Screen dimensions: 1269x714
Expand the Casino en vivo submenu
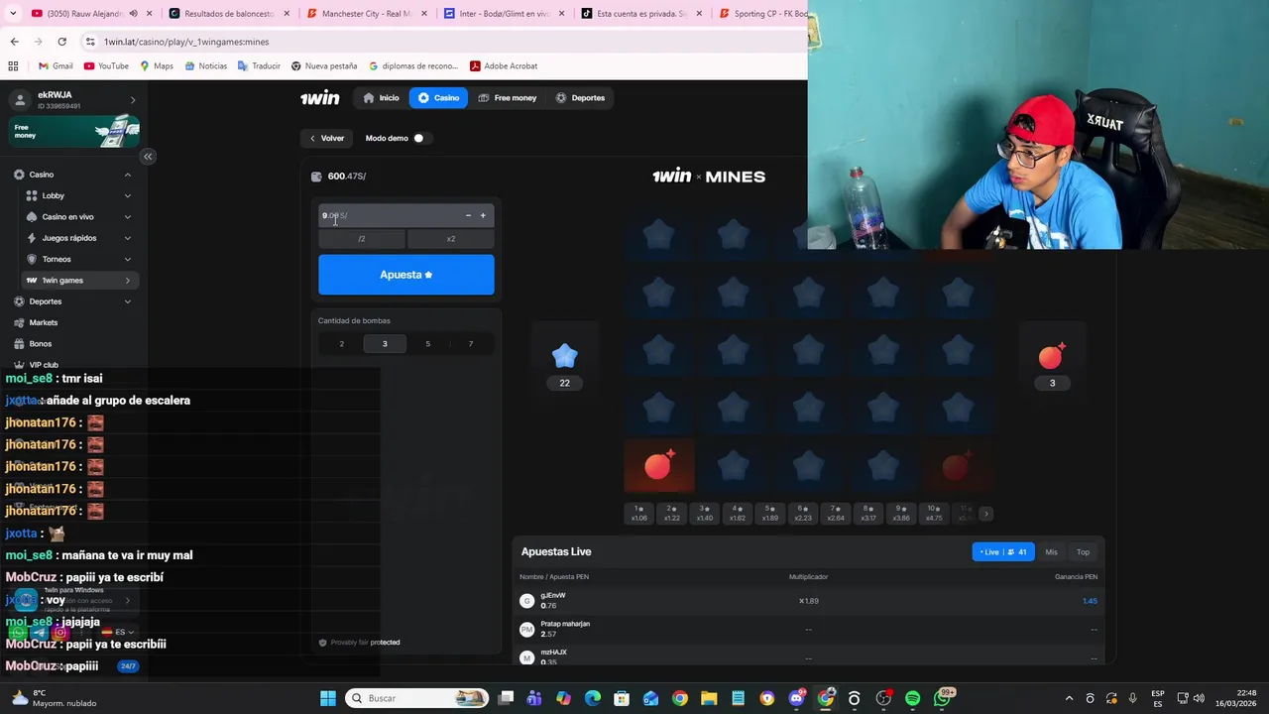click(x=128, y=217)
